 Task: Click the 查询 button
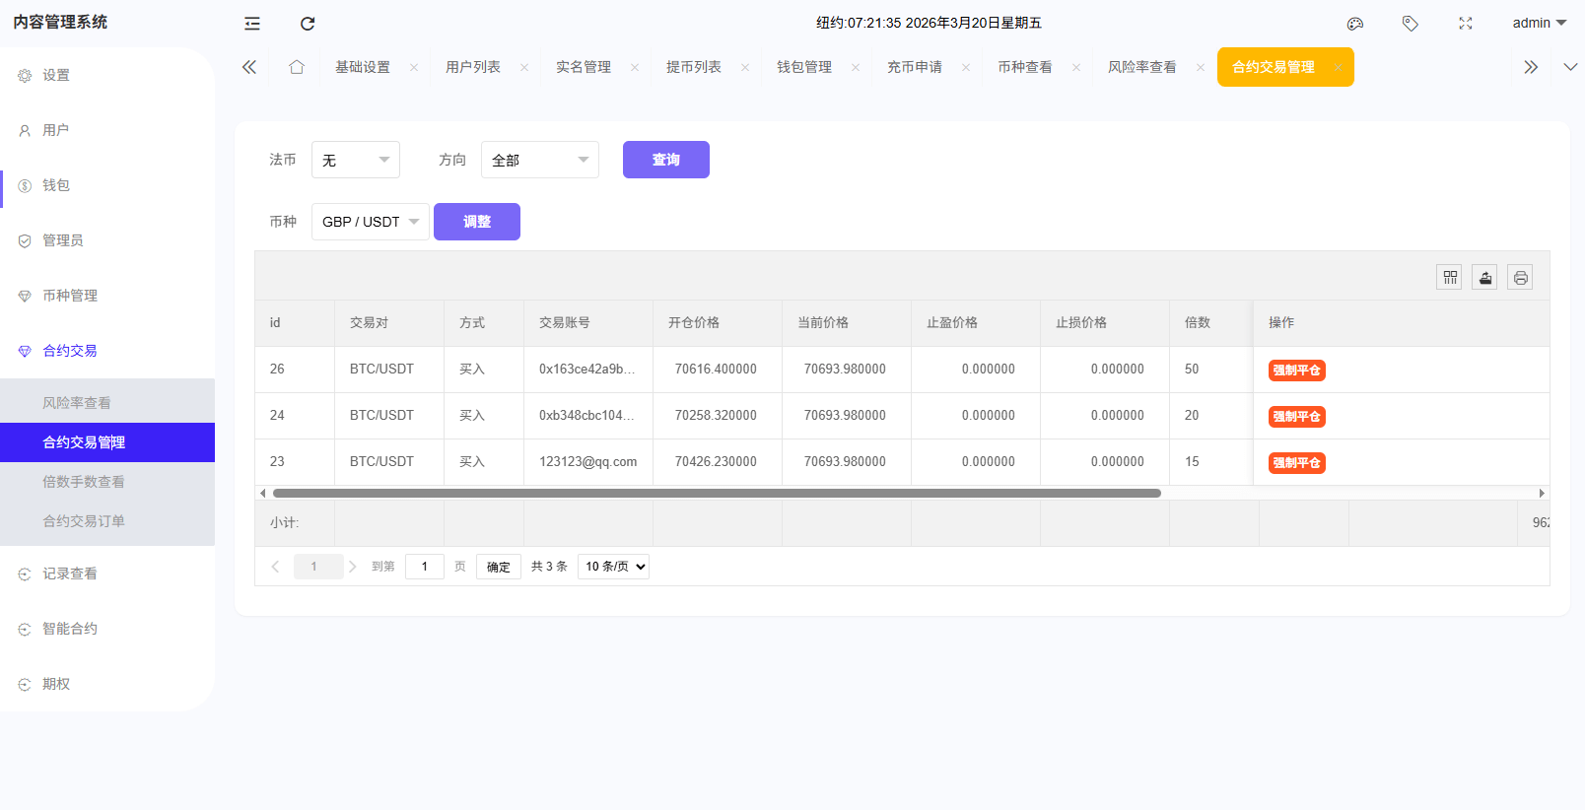pyautogui.click(x=665, y=160)
